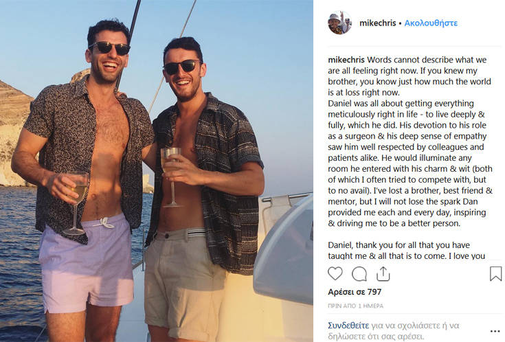
Task: Open mikechris username in the post header
Action: [377, 23]
